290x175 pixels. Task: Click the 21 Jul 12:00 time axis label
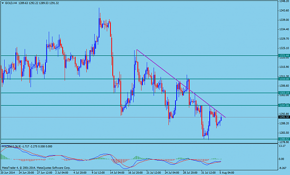tap(154, 173)
